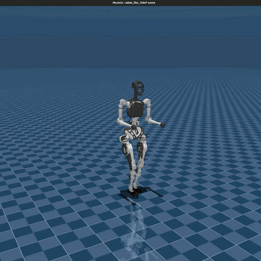
Task: Select the upper arm link of the bent arm
Action: (x=121, y=111)
